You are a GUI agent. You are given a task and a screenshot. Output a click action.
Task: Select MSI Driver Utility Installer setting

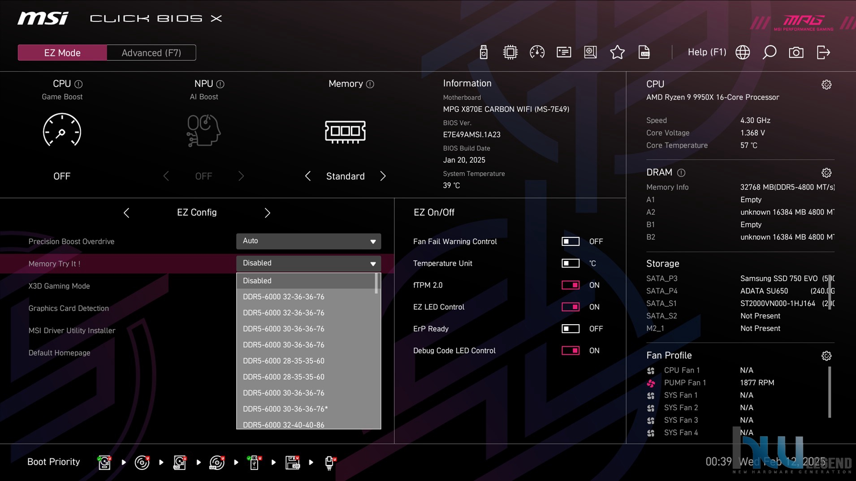tap(72, 331)
